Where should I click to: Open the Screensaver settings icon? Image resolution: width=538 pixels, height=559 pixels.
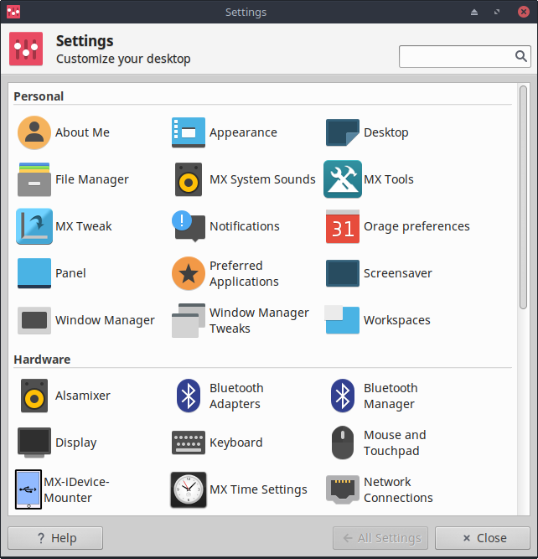coord(342,273)
